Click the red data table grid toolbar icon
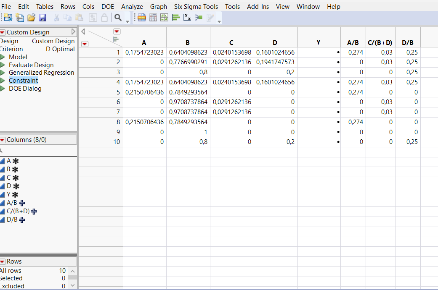 pos(141,17)
